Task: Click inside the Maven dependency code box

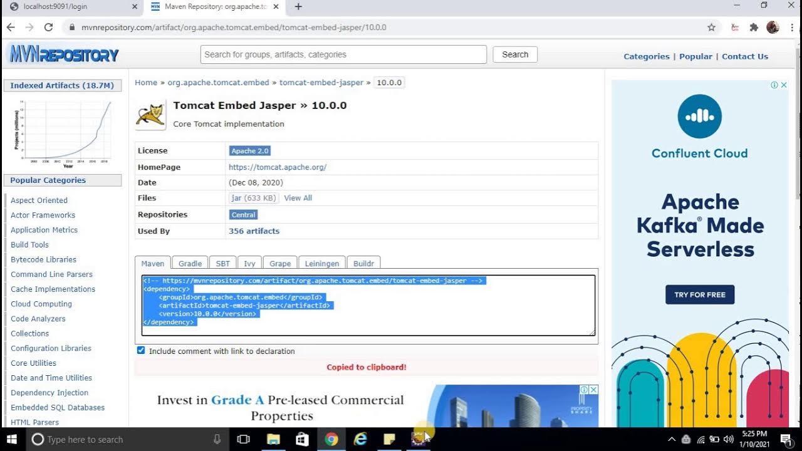Action: coord(368,305)
